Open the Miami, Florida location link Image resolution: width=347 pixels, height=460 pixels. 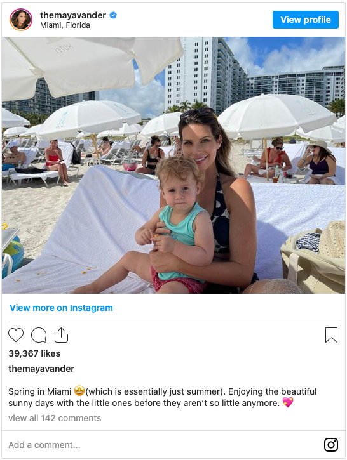[x=65, y=25]
